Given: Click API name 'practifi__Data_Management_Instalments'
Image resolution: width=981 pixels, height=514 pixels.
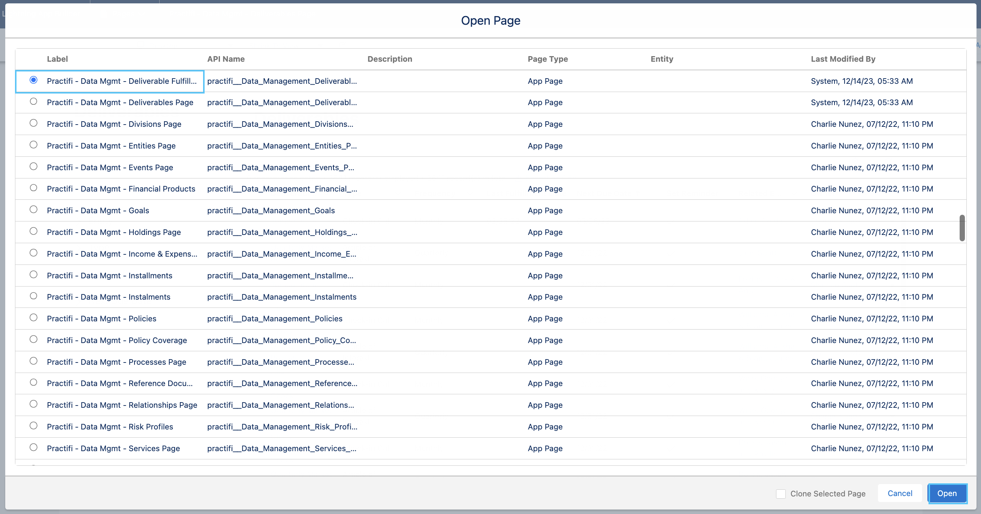Looking at the screenshot, I should [282, 297].
